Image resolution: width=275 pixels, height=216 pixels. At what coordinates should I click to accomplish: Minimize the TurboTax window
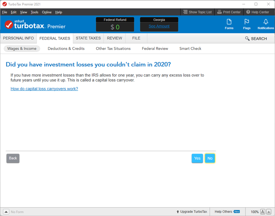coord(244,4)
